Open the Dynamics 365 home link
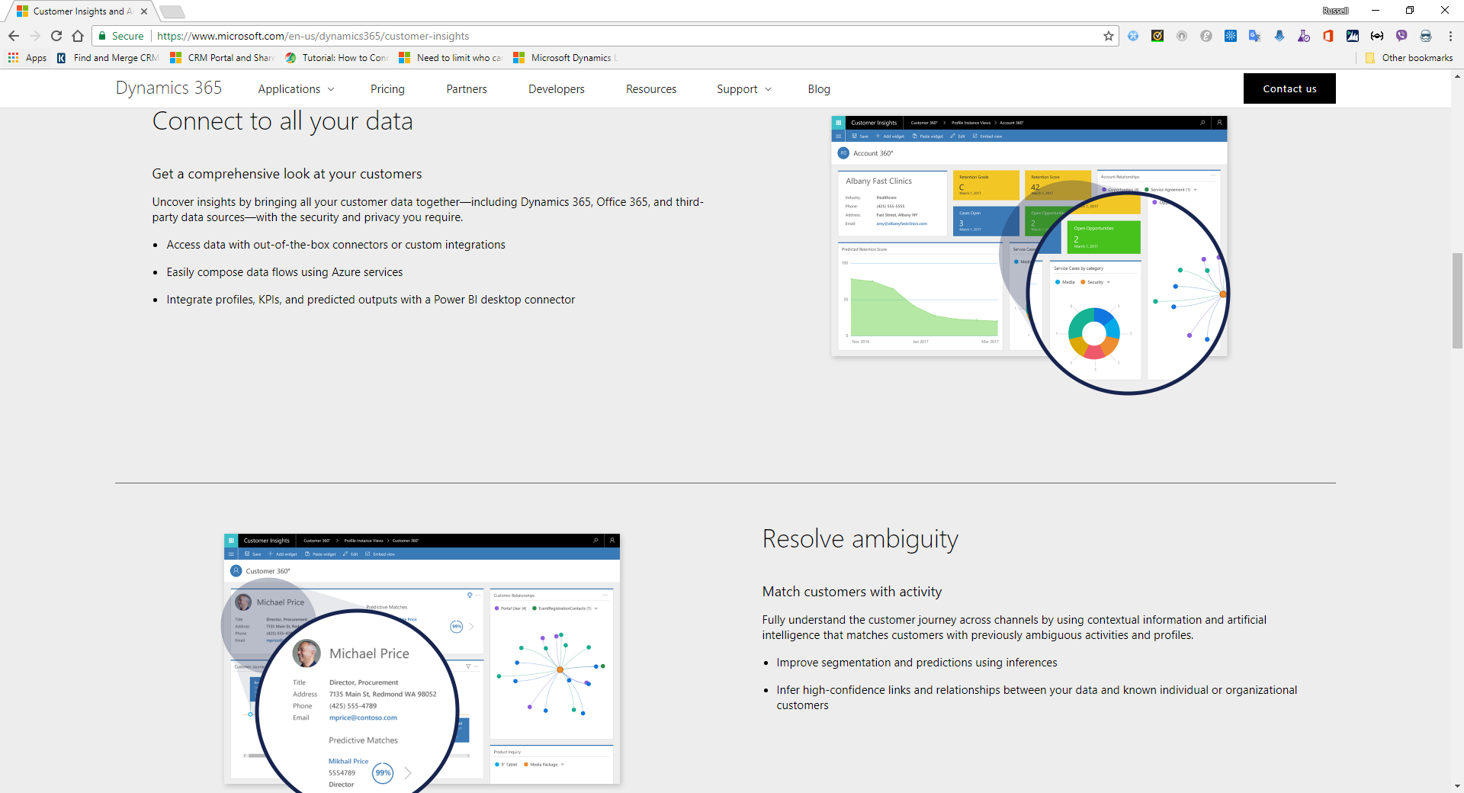Viewport: 1464px width, 793px height. 169,88
